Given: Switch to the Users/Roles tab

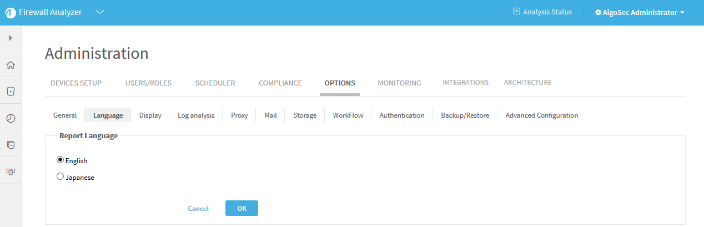Looking at the screenshot, I should coord(148,83).
